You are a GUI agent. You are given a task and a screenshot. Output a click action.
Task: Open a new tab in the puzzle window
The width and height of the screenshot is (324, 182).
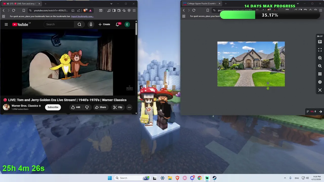[226, 4]
